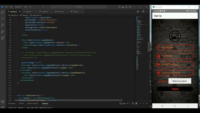Screen dimensions: 200x113
Task: Open the Go menu
Action: 31,7
